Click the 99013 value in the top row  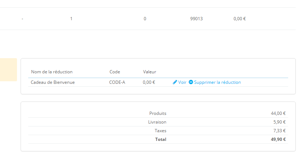pos(196,18)
